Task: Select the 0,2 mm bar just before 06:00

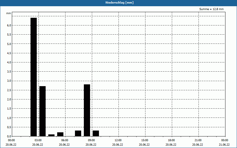Action: coord(60,134)
